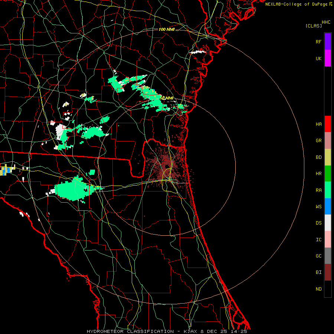Click the RF legend label
Viewport: 334px width, 334px height.
(318, 42)
